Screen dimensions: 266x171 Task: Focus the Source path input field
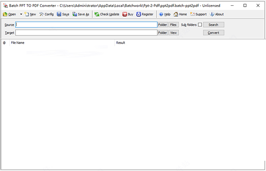(86, 24)
